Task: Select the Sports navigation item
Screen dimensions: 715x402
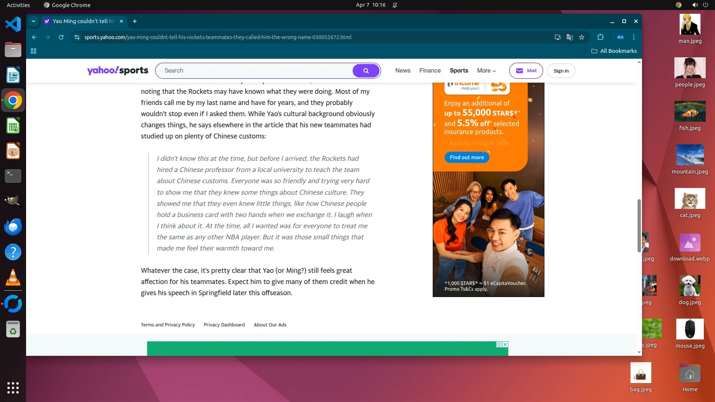Action: [x=459, y=71]
